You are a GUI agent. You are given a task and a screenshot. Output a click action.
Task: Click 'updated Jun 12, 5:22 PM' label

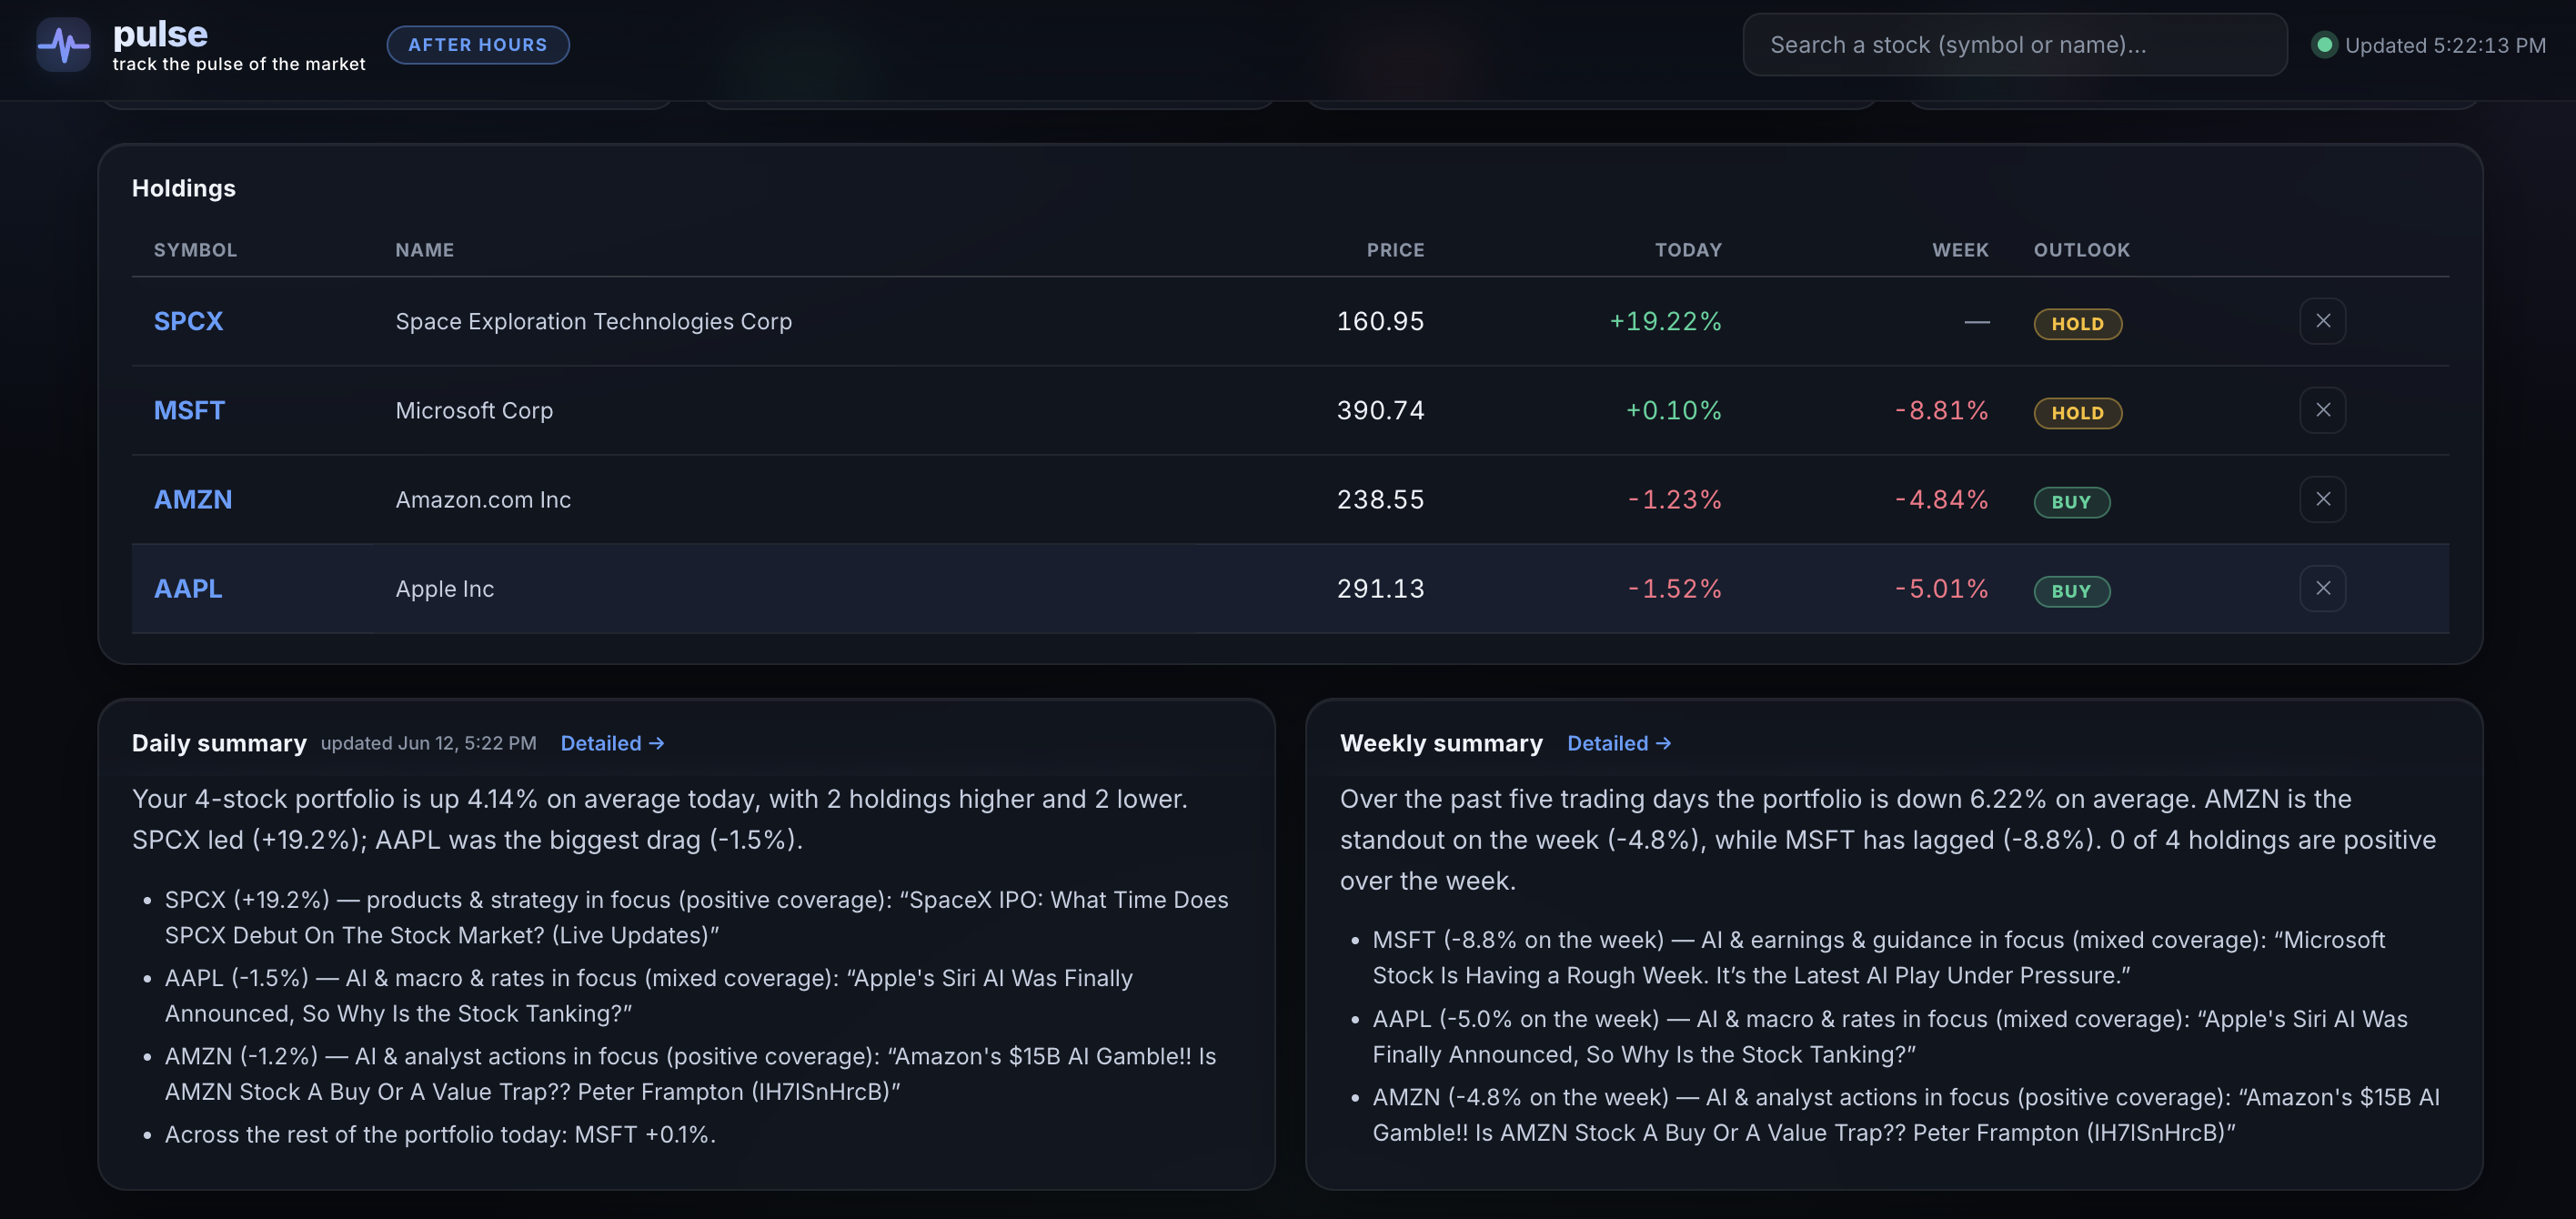coord(428,743)
